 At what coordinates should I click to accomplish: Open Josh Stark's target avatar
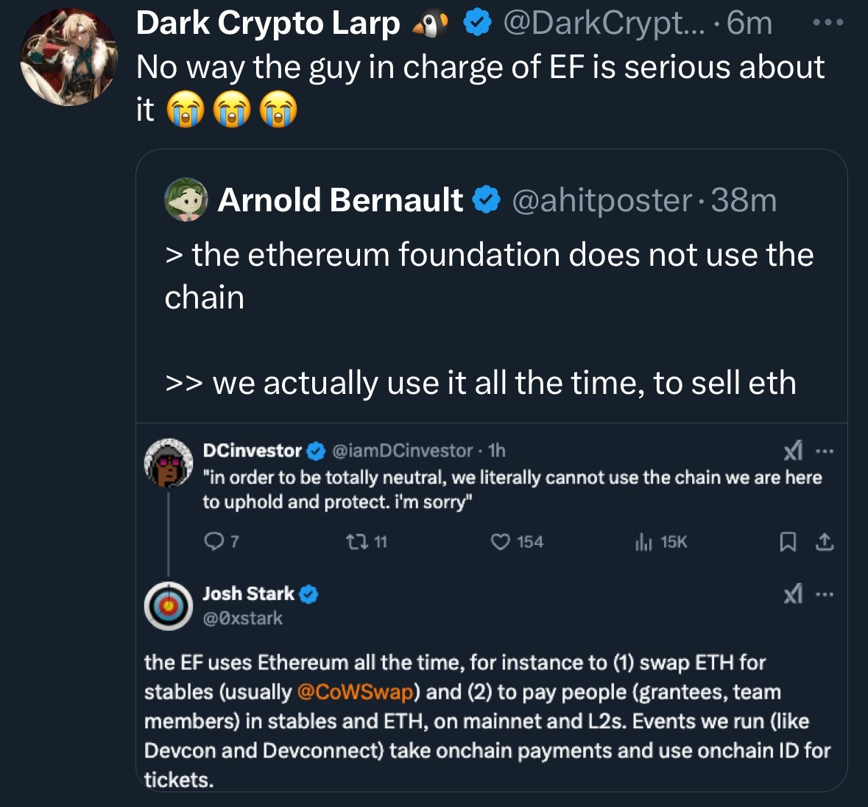pos(168,606)
